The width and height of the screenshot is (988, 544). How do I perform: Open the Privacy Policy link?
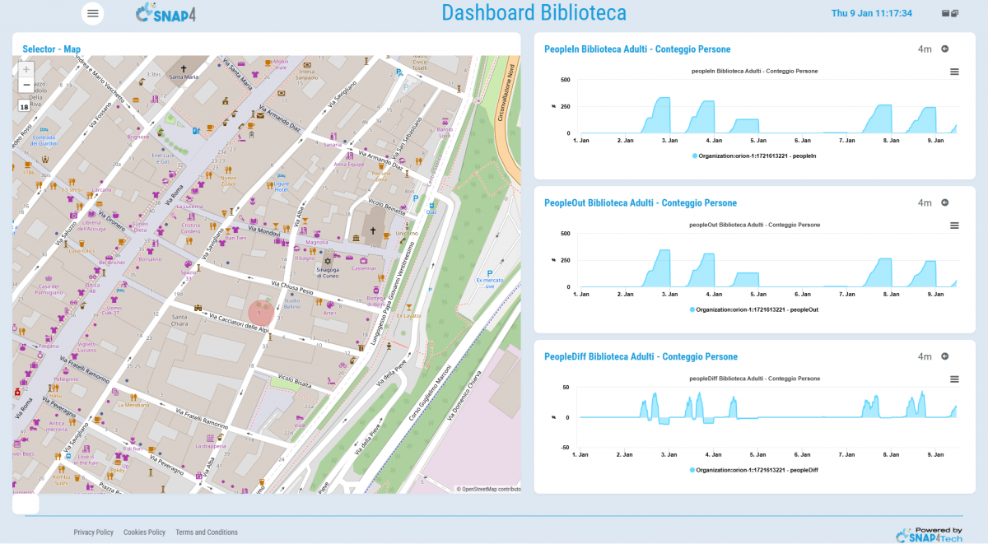(94, 532)
